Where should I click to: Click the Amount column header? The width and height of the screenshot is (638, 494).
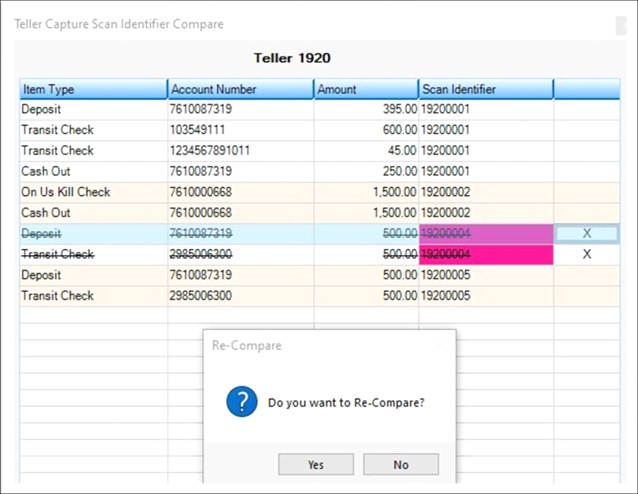[x=366, y=89]
